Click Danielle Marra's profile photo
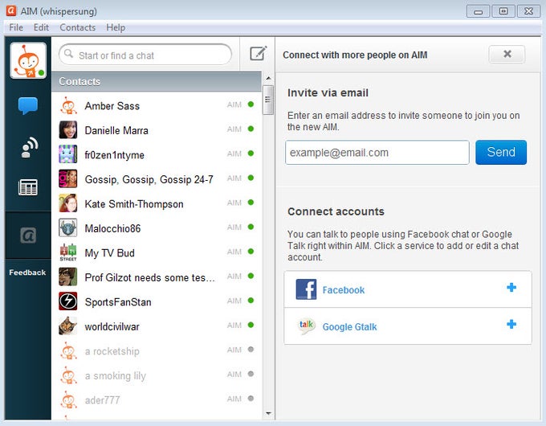 click(68, 130)
